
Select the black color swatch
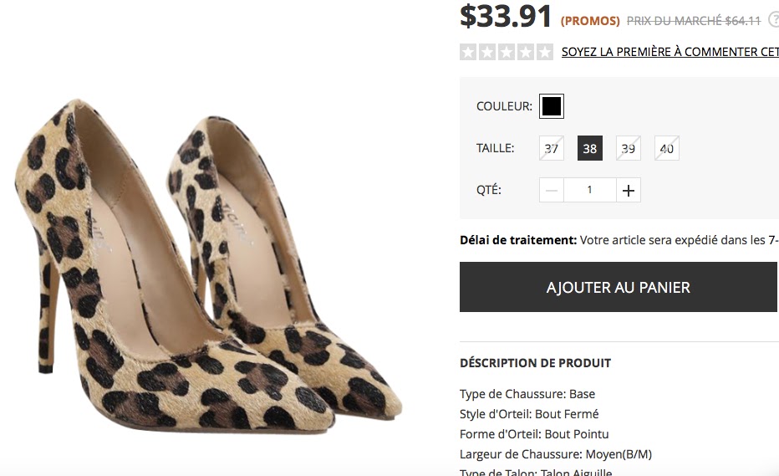coord(552,106)
